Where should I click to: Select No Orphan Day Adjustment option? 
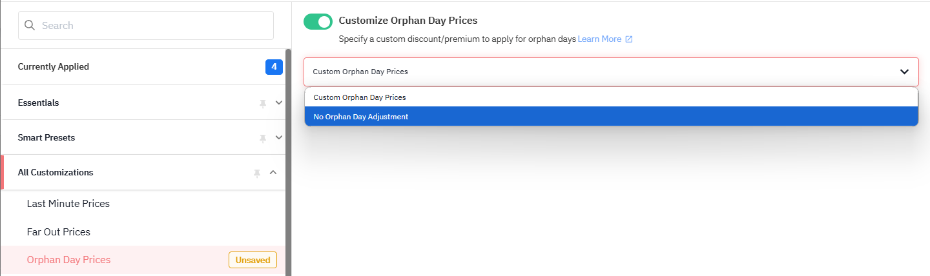click(611, 117)
